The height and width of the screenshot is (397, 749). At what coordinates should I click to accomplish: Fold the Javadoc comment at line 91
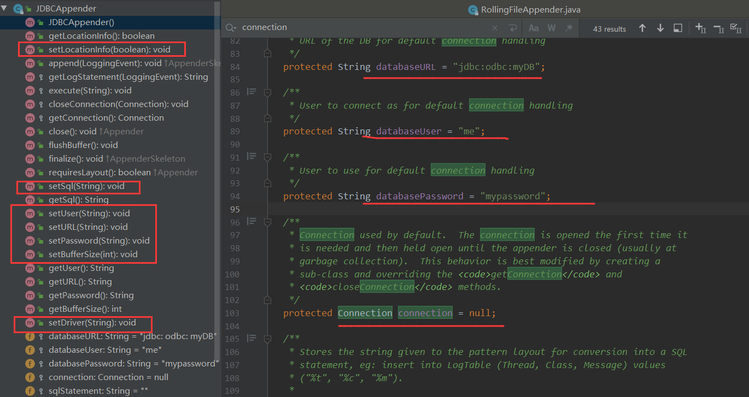pos(268,157)
